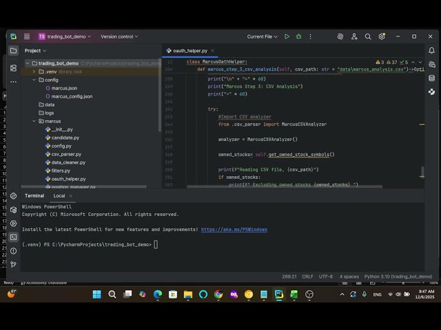Open csv_parser.py file
This screenshot has height=330, width=441.
click(x=63, y=154)
